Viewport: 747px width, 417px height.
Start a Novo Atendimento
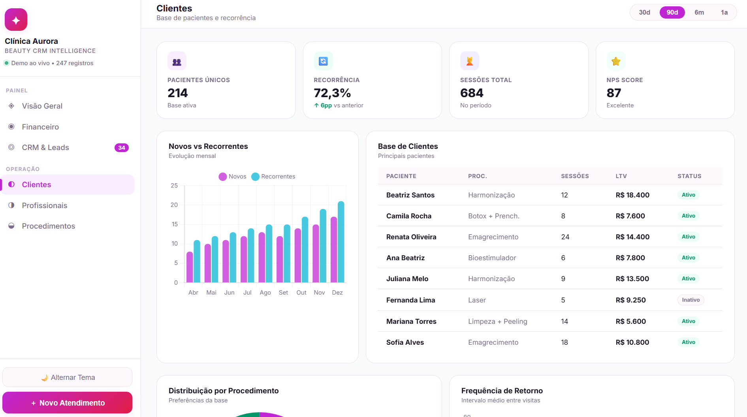pos(68,403)
